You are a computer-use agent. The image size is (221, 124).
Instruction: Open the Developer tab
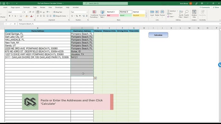click(x=59, y=7)
